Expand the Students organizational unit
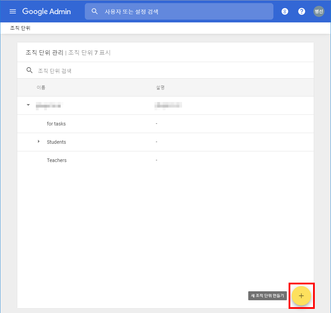The height and width of the screenshot is (313, 331). coord(39,141)
